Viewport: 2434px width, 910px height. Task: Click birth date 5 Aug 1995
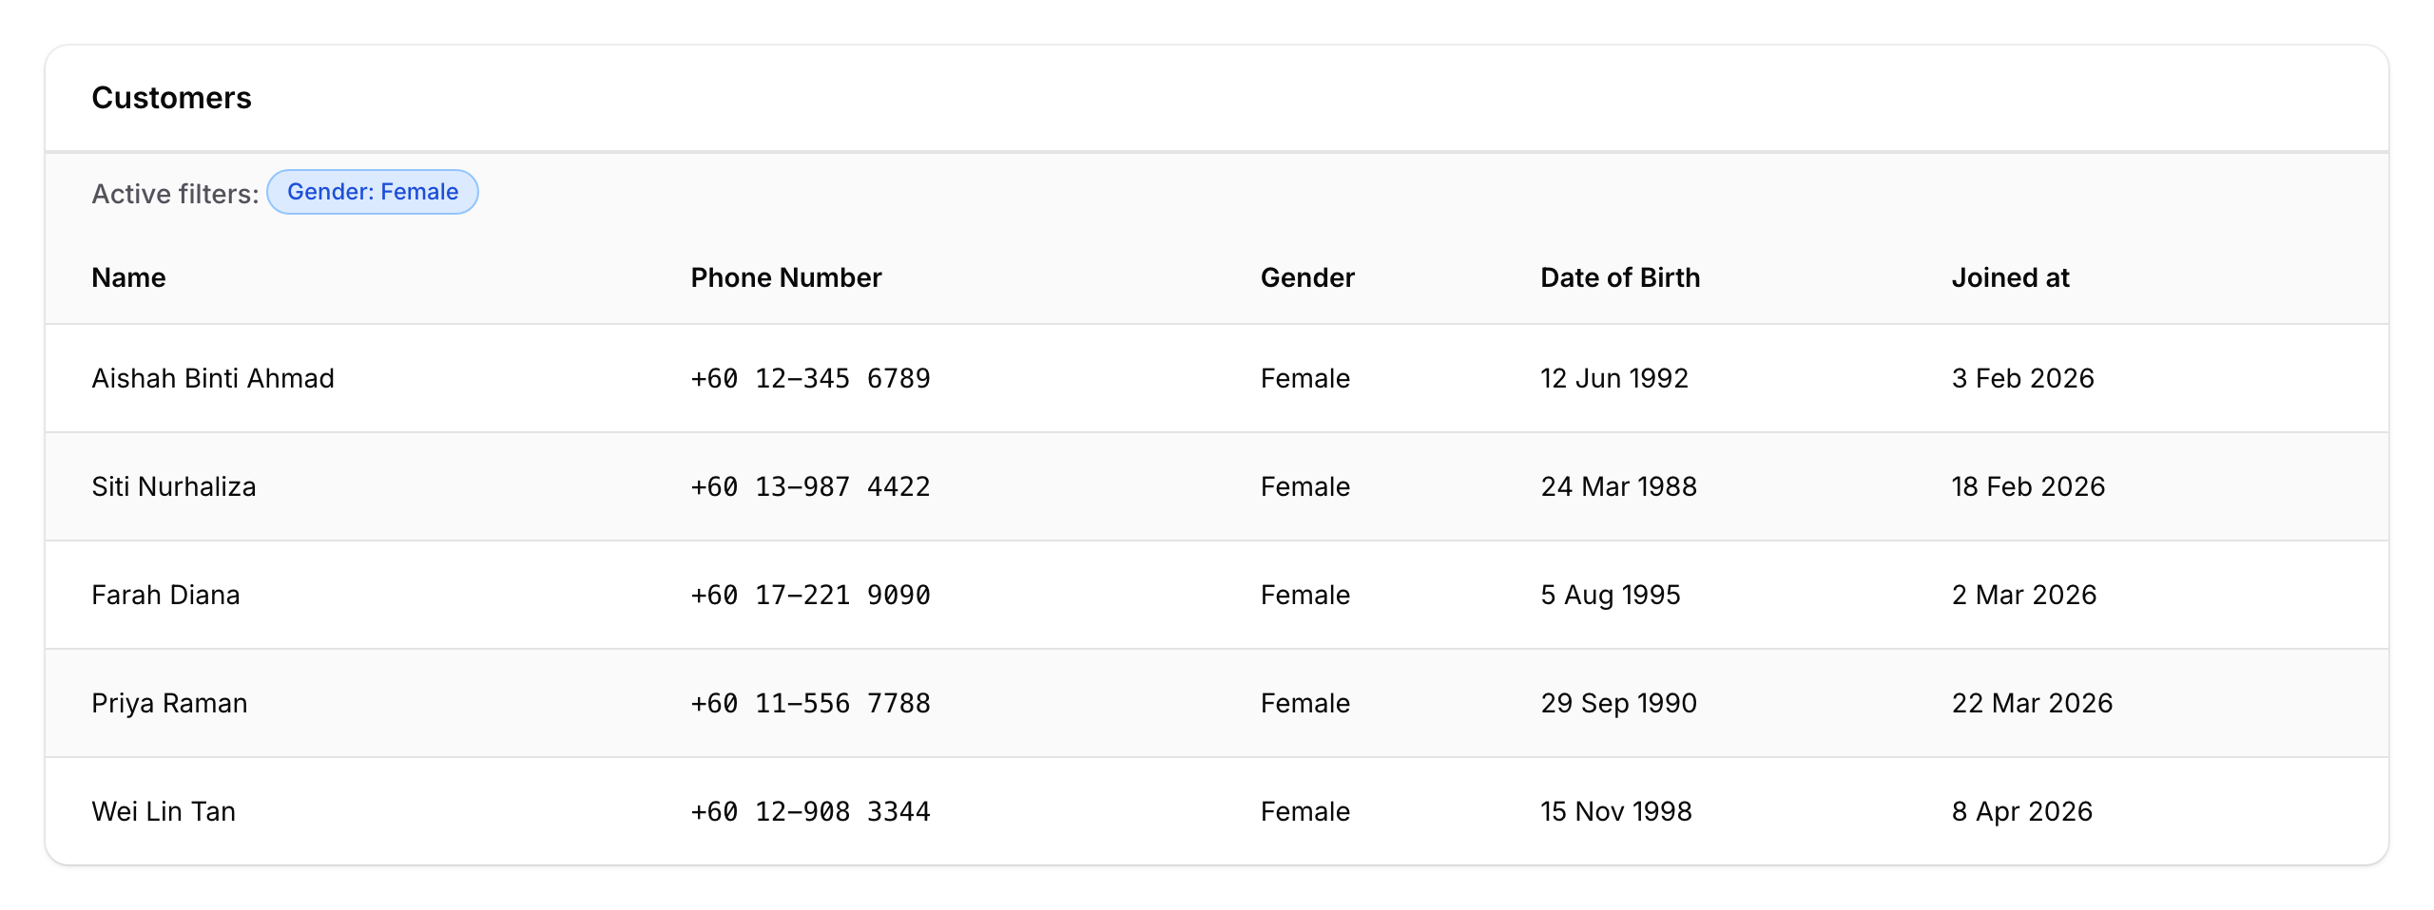pyautogui.click(x=1611, y=595)
